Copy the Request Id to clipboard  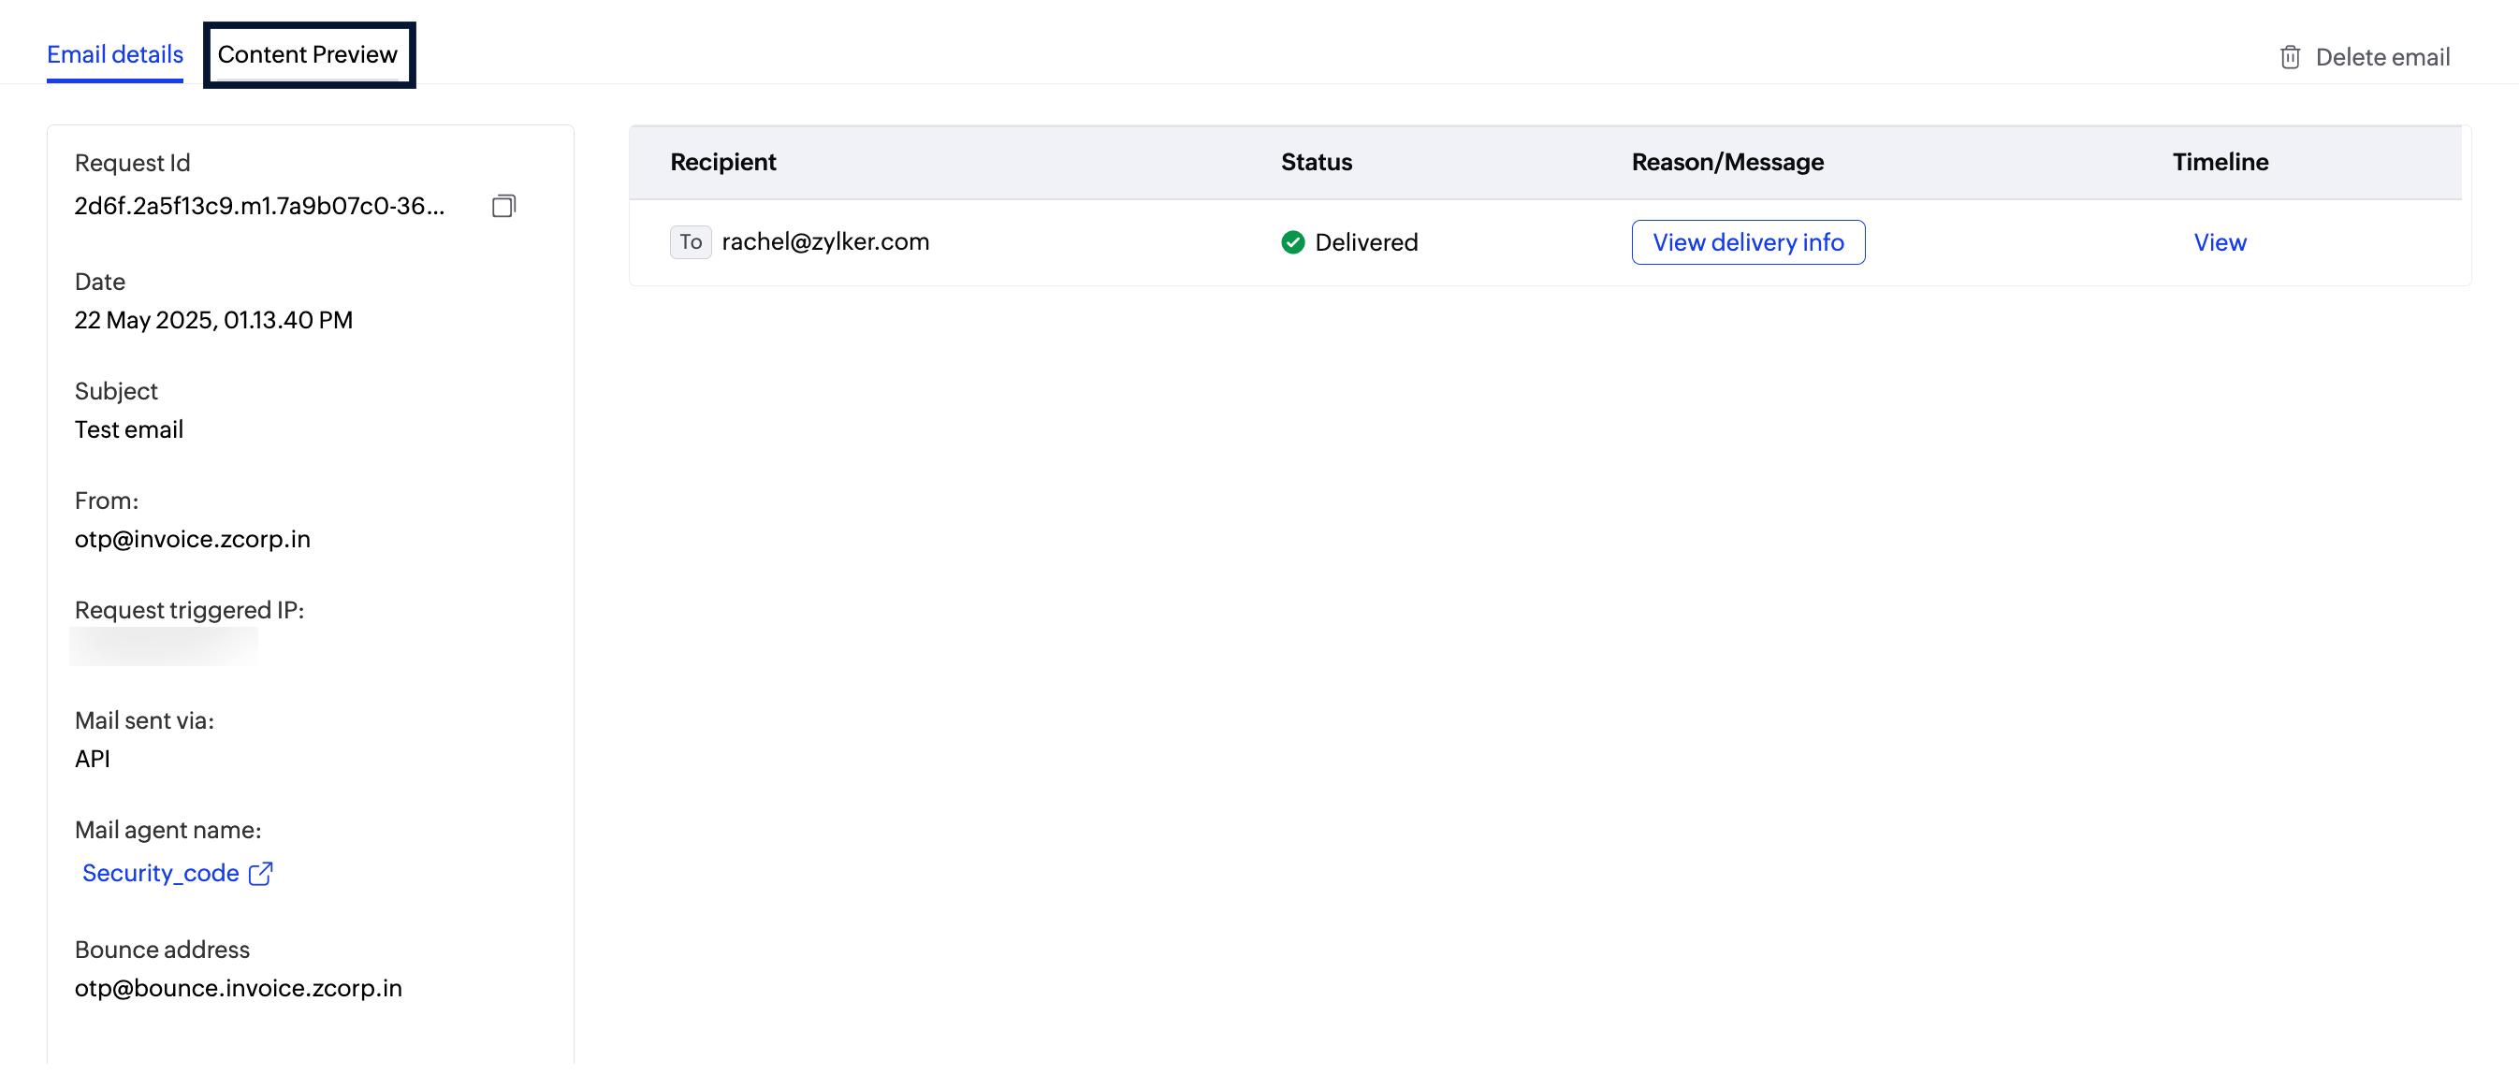tap(503, 206)
